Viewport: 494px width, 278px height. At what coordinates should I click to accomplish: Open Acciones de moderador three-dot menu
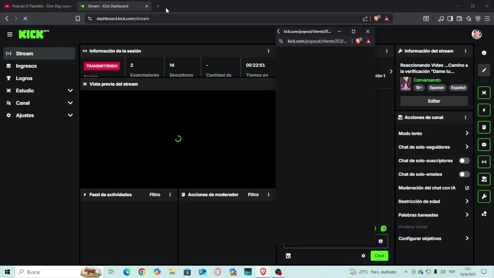click(x=269, y=195)
